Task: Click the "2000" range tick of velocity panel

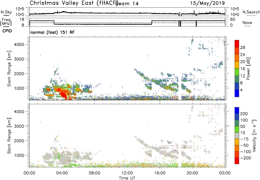Action: click(x=19, y=141)
